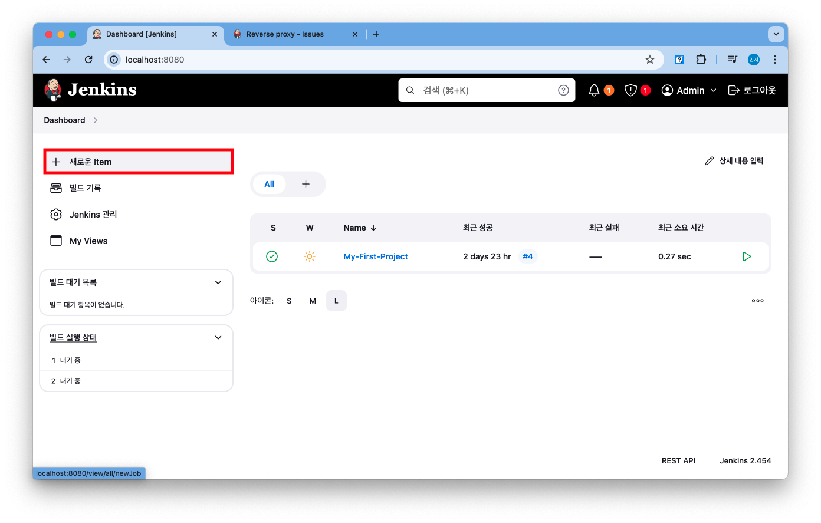The width and height of the screenshot is (821, 523).
Task: Click the 0.27 sec duration cell
Action: pos(675,256)
